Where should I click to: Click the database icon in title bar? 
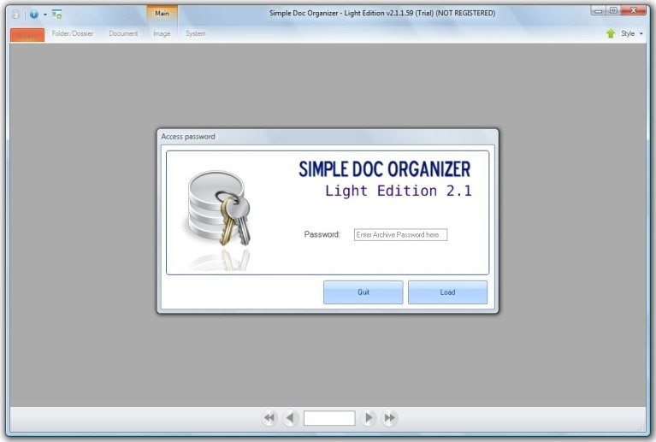pos(16,15)
